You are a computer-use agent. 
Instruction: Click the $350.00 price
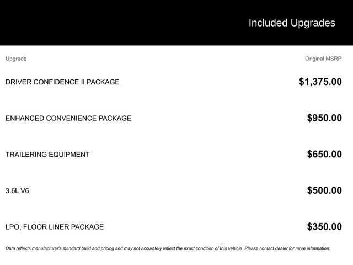[x=324, y=227]
